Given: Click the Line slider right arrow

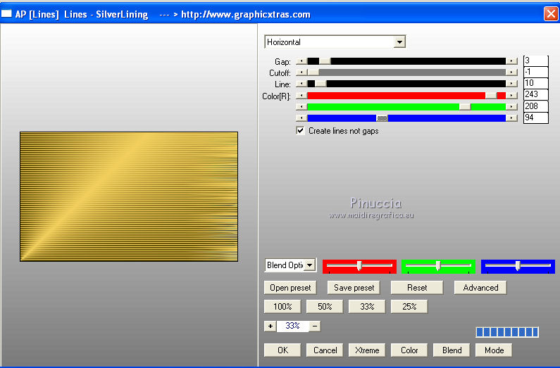Looking at the screenshot, I should pyautogui.click(x=512, y=84).
